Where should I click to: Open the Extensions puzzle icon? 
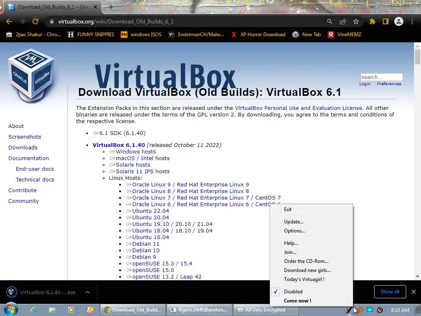coord(372,21)
